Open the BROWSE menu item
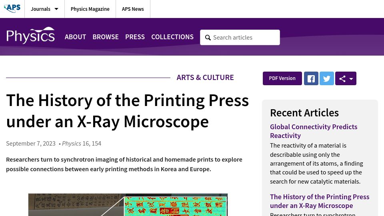384x216 pixels. click(x=106, y=37)
